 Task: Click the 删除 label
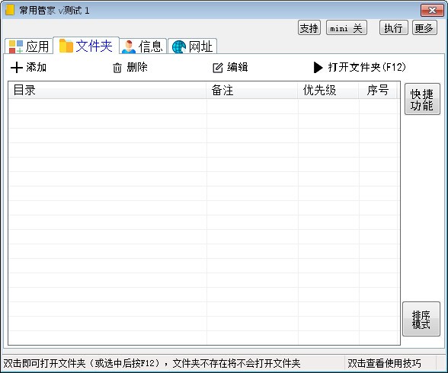click(x=137, y=68)
